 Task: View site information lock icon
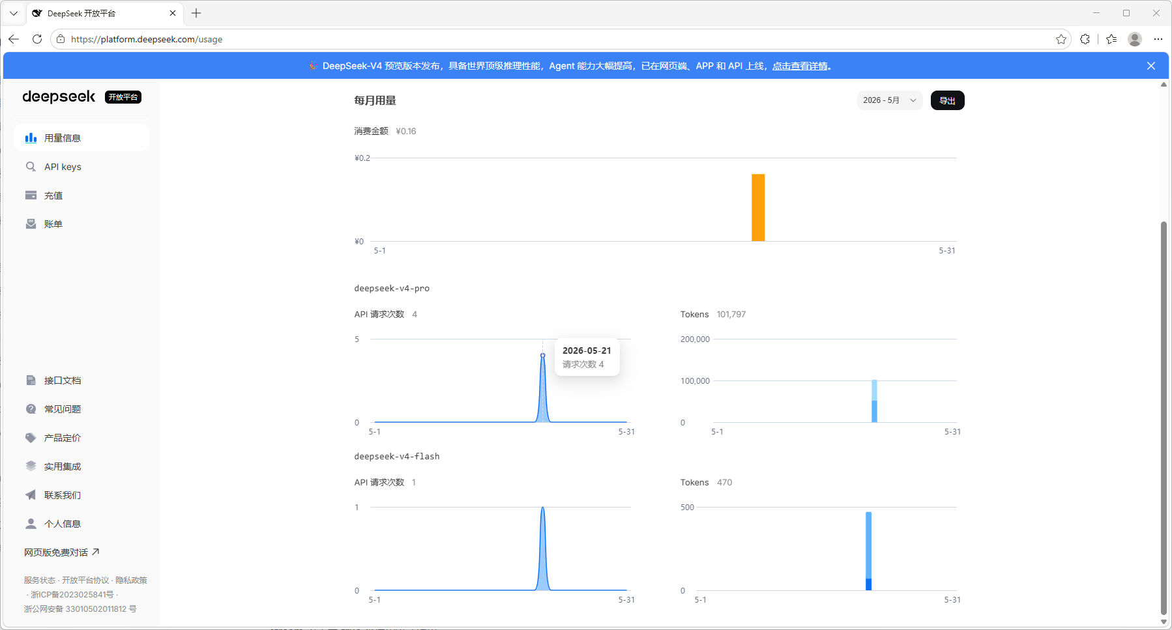pos(61,39)
